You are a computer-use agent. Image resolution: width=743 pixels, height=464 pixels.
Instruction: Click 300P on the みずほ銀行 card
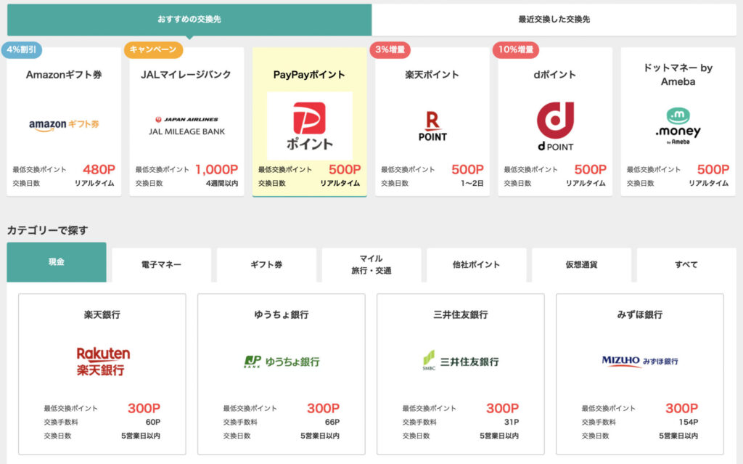pos(682,408)
